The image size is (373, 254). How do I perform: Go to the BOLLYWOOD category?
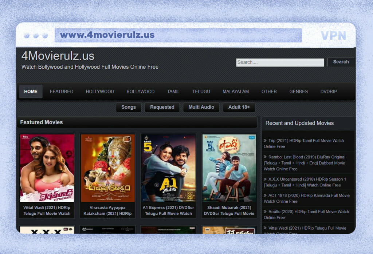(141, 92)
